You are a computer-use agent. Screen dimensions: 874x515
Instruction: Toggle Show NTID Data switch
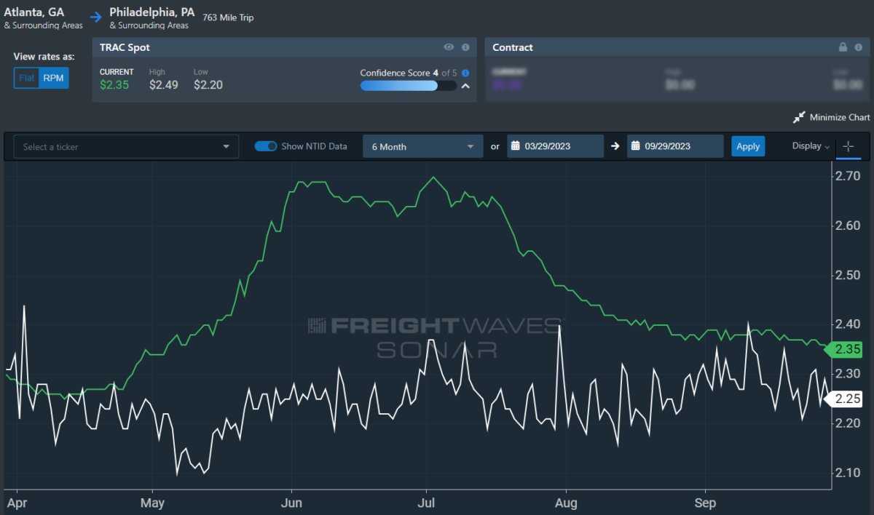click(266, 146)
